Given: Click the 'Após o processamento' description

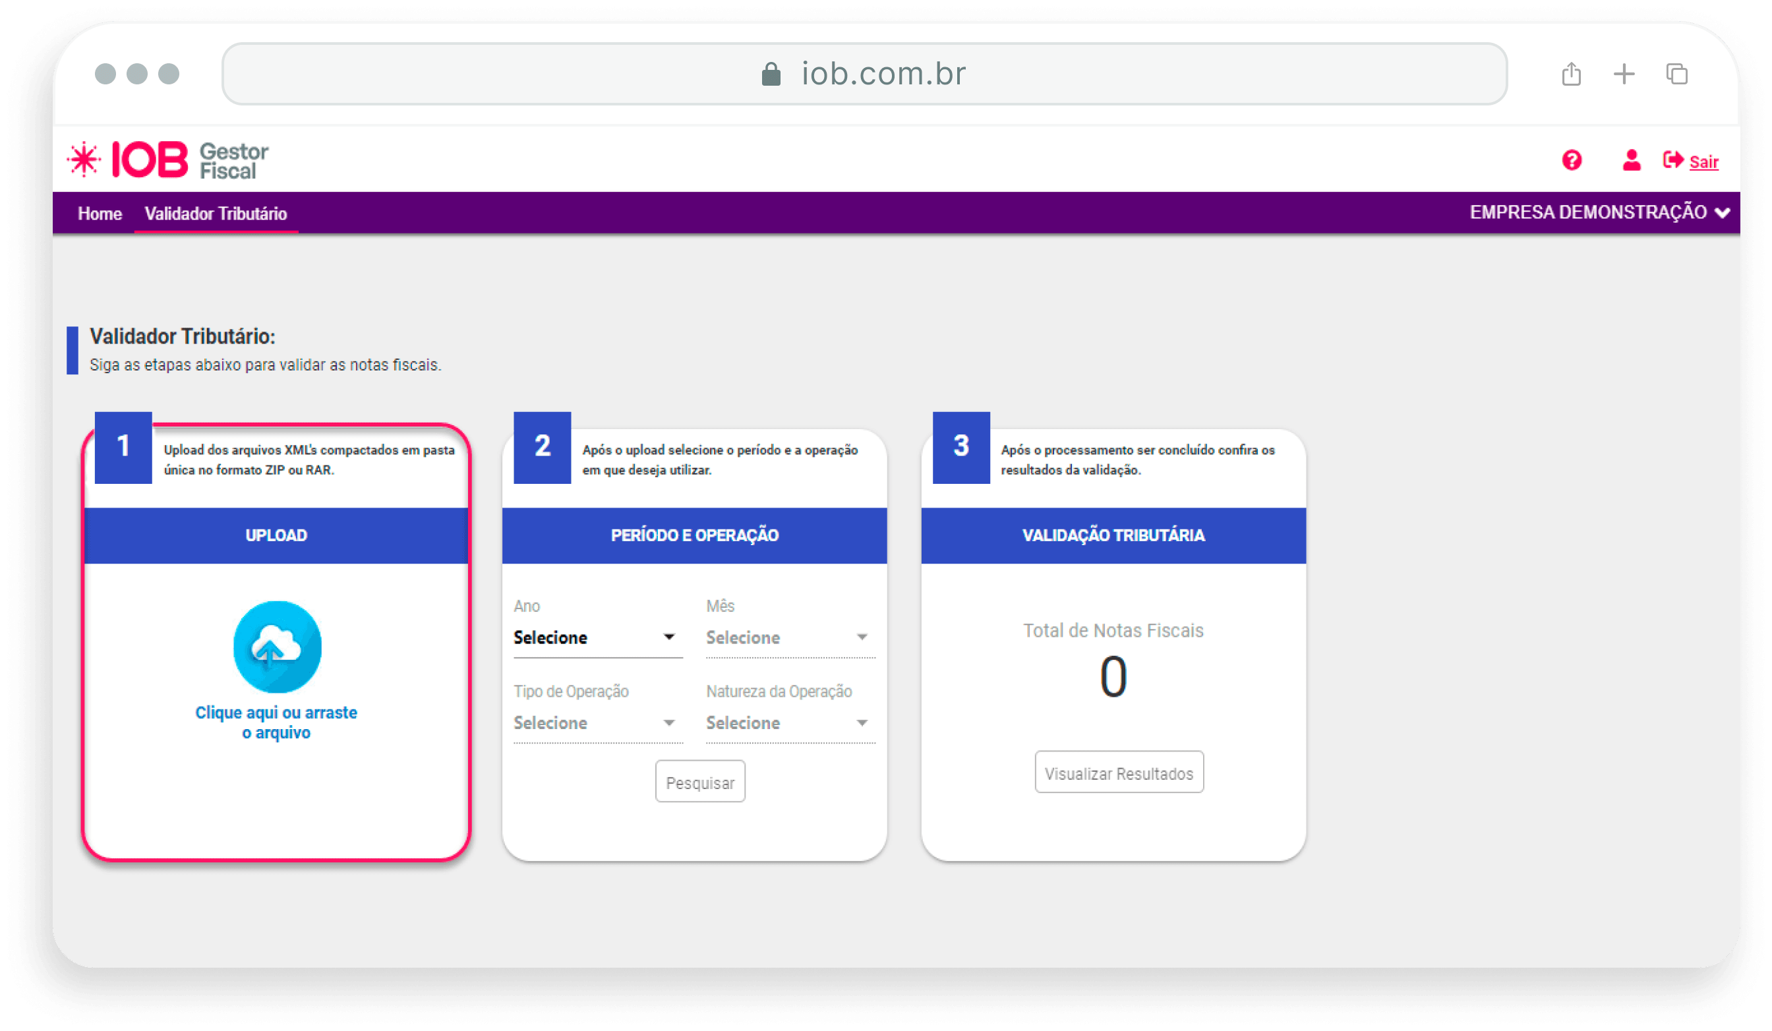Looking at the screenshot, I should coord(1138,460).
